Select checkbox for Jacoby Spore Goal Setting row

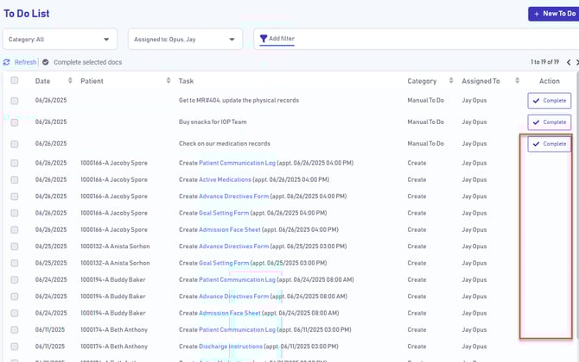(x=15, y=213)
